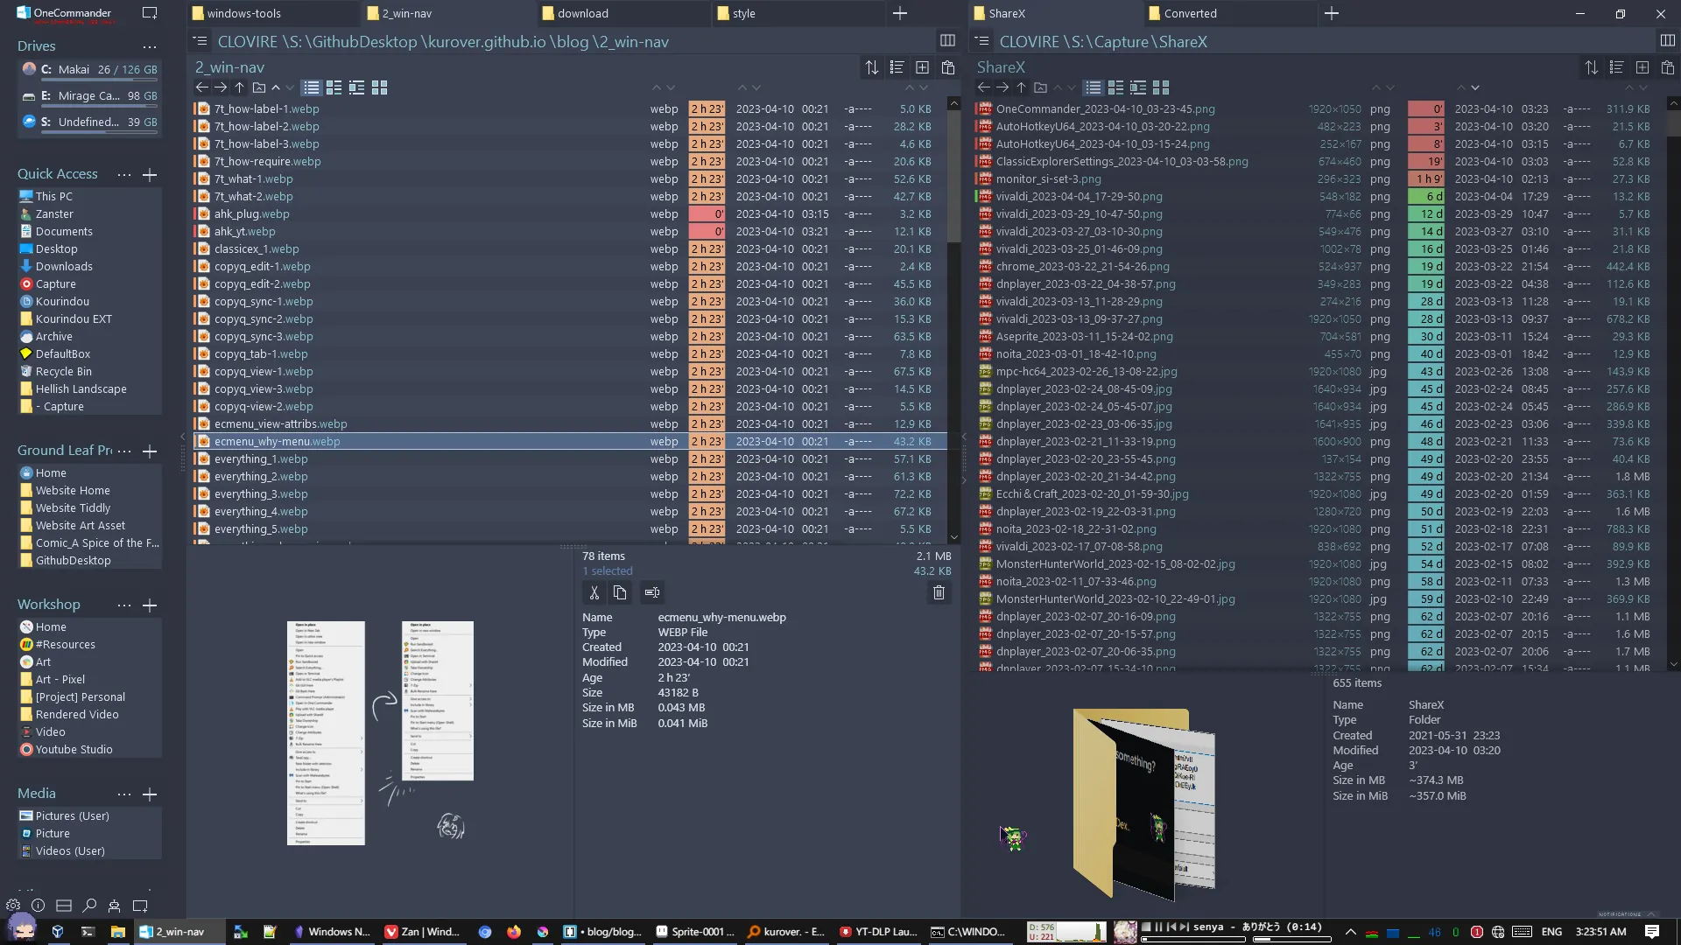Image resolution: width=1681 pixels, height=945 pixels.
Task: Open Ground Leaf Pr three-dot menu
Action: click(124, 451)
